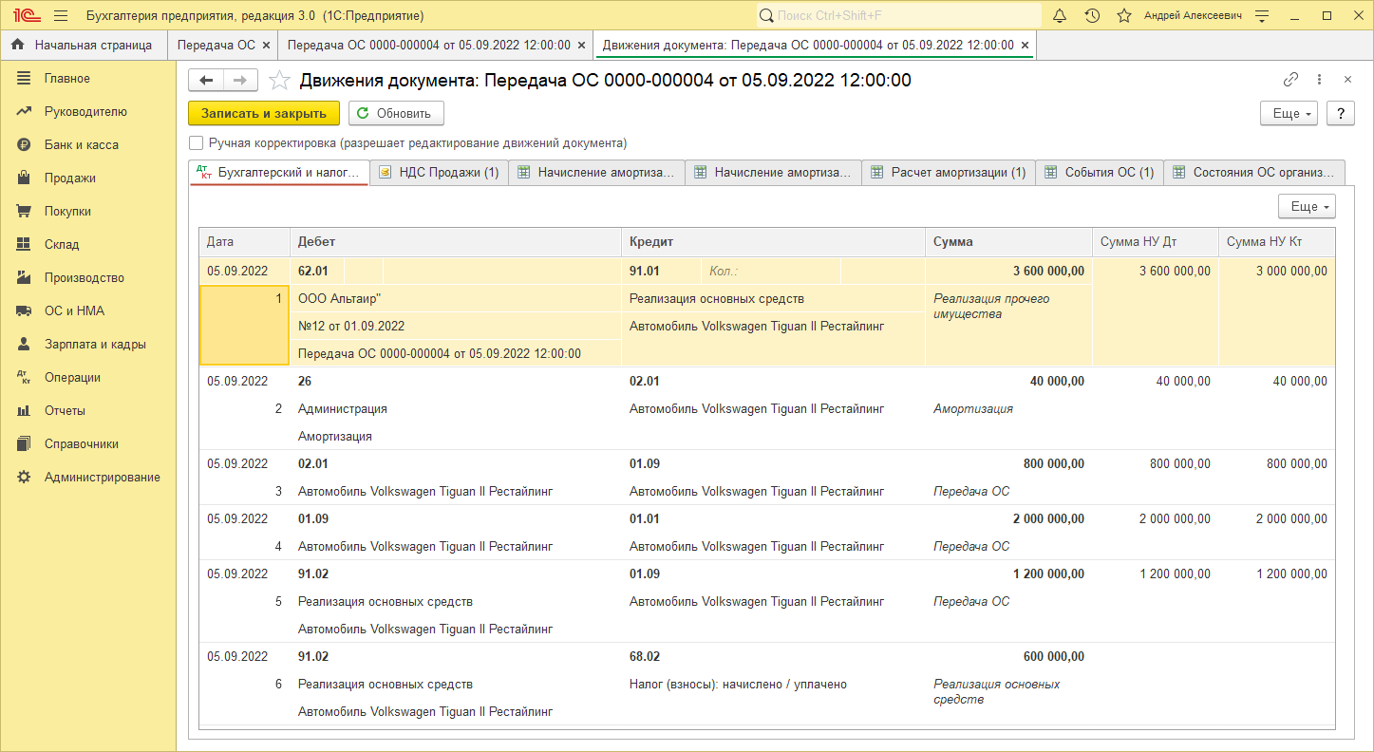Add document to favorites with star

coord(279,81)
